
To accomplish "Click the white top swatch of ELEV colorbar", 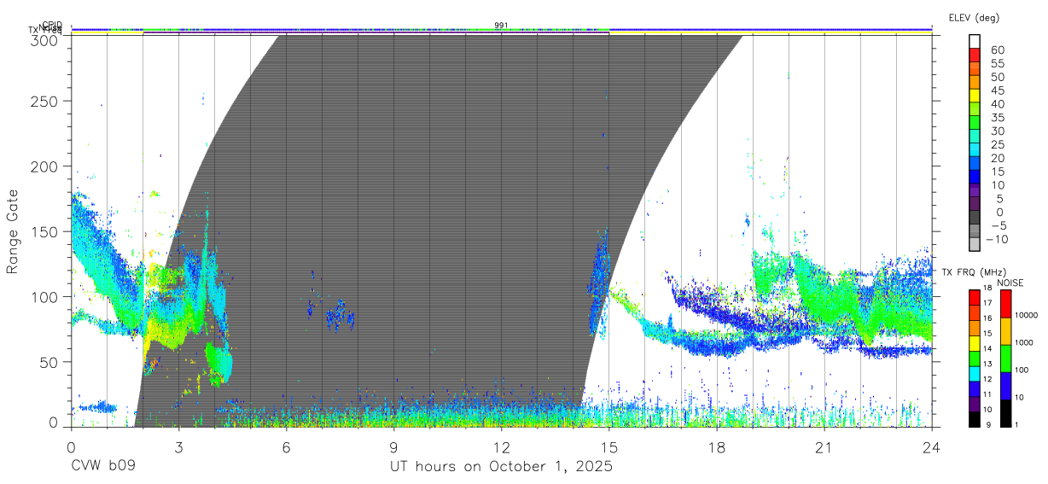I will pyautogui.click(x=975, y=40).
